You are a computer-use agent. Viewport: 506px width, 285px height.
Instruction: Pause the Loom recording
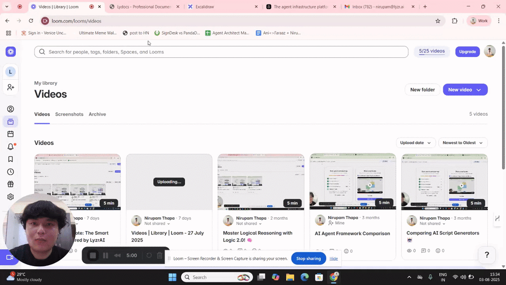coord(106,256)
